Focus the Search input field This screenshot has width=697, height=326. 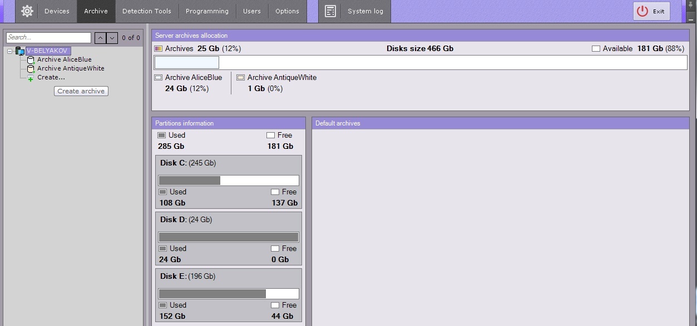coord(48,37)
